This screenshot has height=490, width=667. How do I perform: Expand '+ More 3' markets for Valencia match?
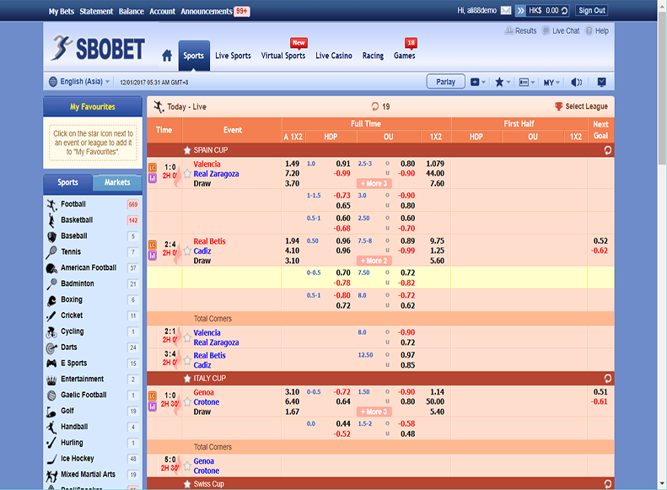374,183
